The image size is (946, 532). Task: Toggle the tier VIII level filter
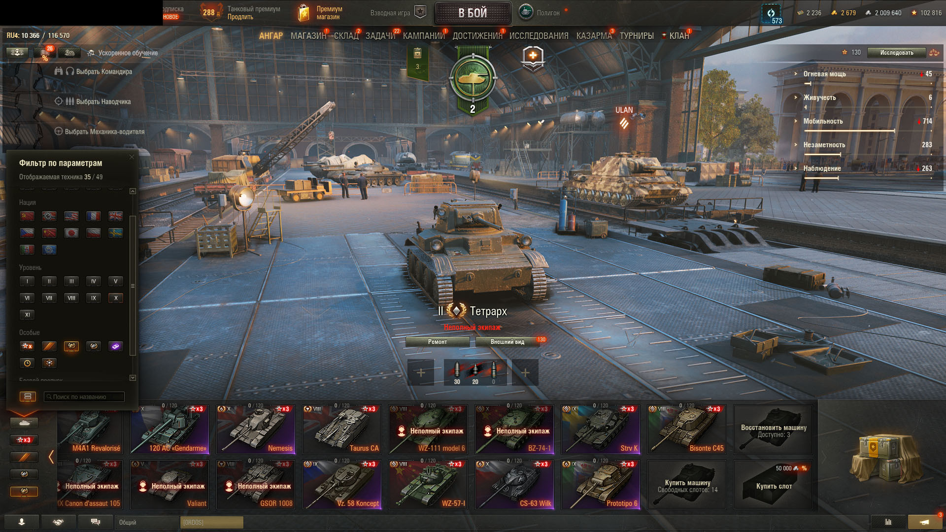point(71,298)
